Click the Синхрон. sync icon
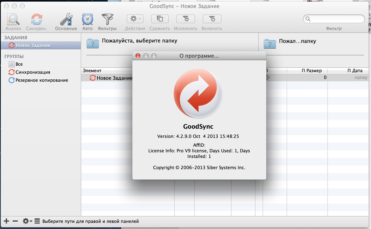 37,19
